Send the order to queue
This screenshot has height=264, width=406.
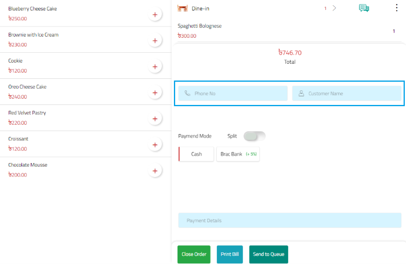pyautogui.click(x=269, y=254)
